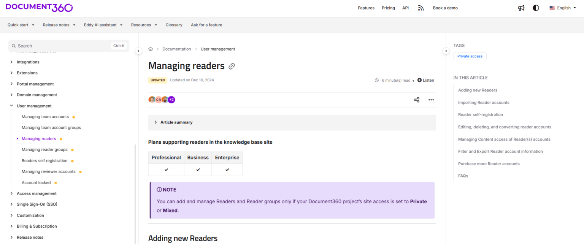The image size is (584, 244).
Task: Click the home icon in the breadcrumb
Action: tap(150, 49)
